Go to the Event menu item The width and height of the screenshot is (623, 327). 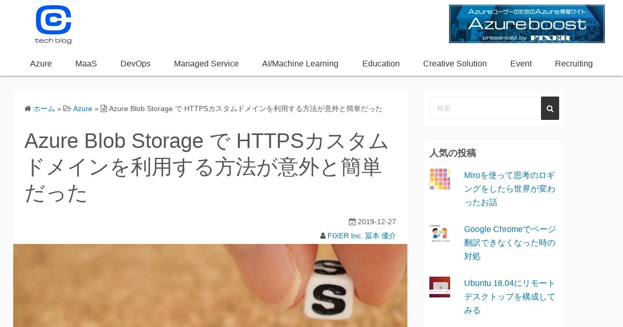coord(521,63)
